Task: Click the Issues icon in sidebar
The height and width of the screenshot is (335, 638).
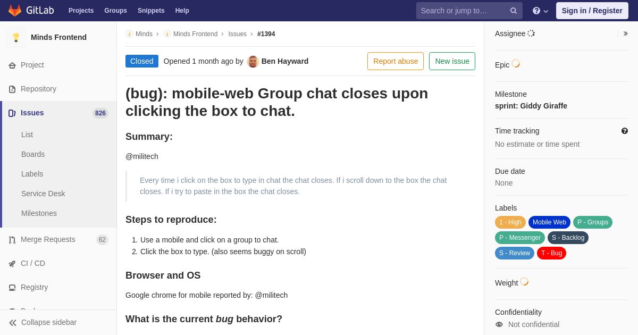Action: pos(12,113)
